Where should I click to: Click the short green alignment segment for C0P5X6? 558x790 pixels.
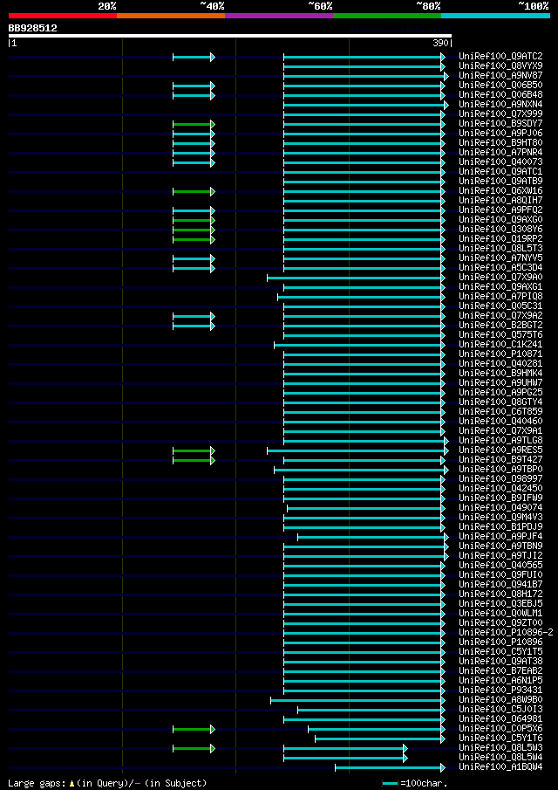[194, 729]
